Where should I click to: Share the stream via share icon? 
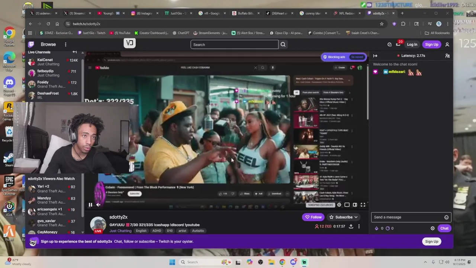(x=351, y=226)
